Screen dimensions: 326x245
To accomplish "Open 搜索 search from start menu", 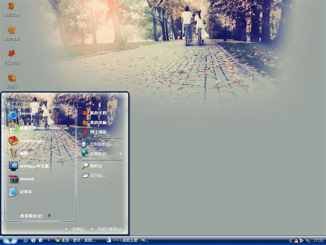I will click(x=92, y=166).
